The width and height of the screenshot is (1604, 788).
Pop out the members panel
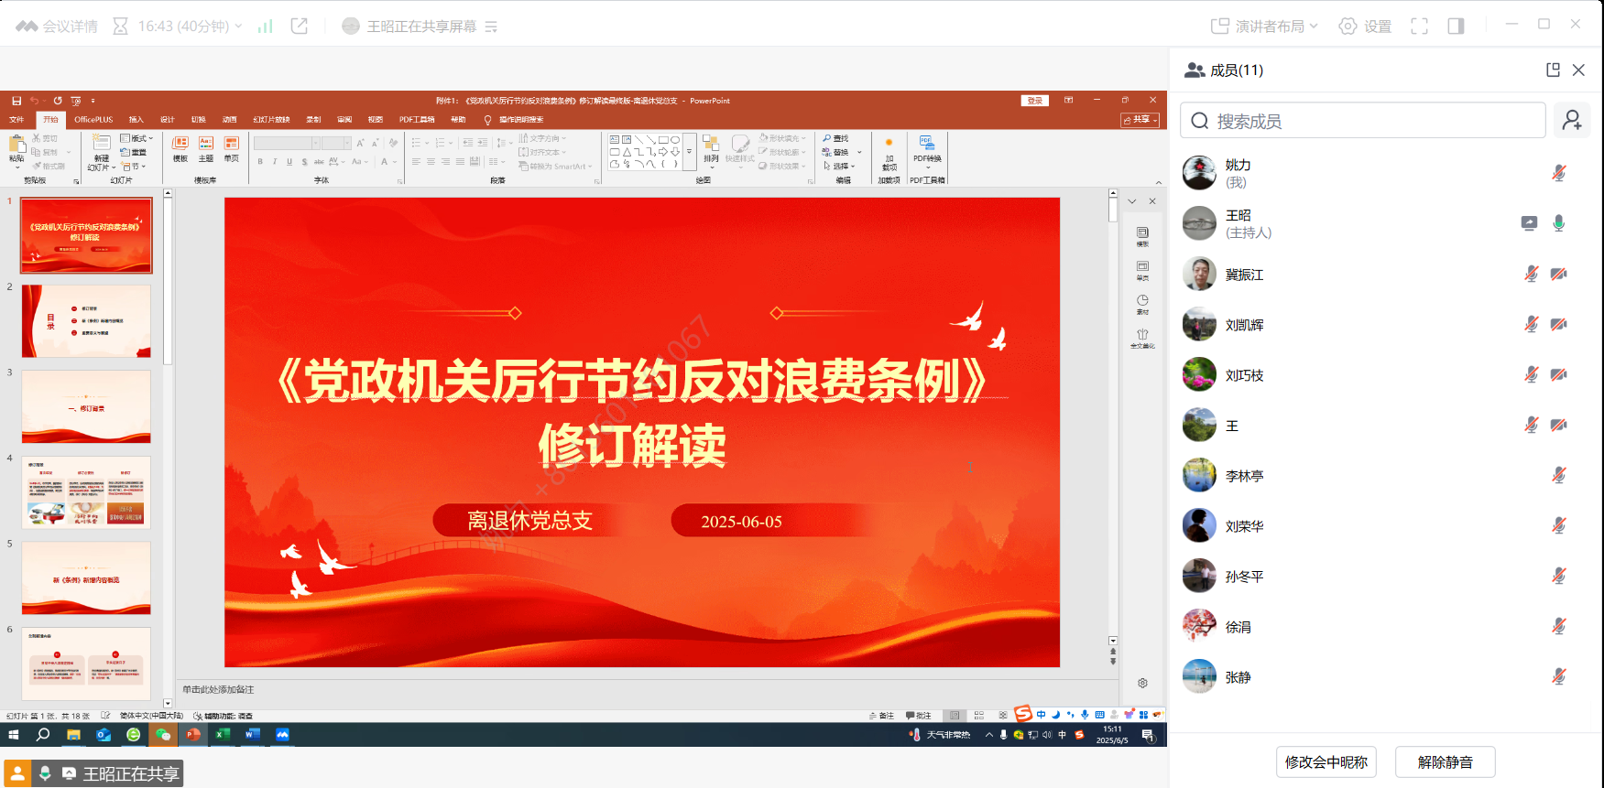[1553, 70]
